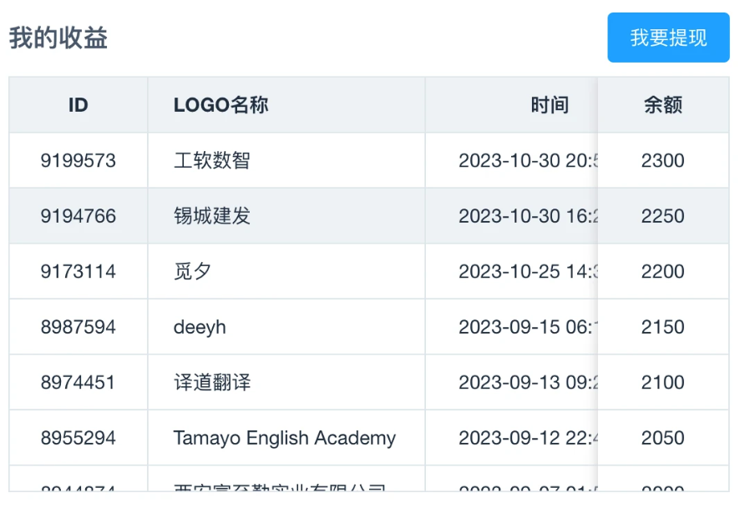The width and height of the screenshot is (745, 513).
Task: Click the balance value 2150
Action: (662, 327)
